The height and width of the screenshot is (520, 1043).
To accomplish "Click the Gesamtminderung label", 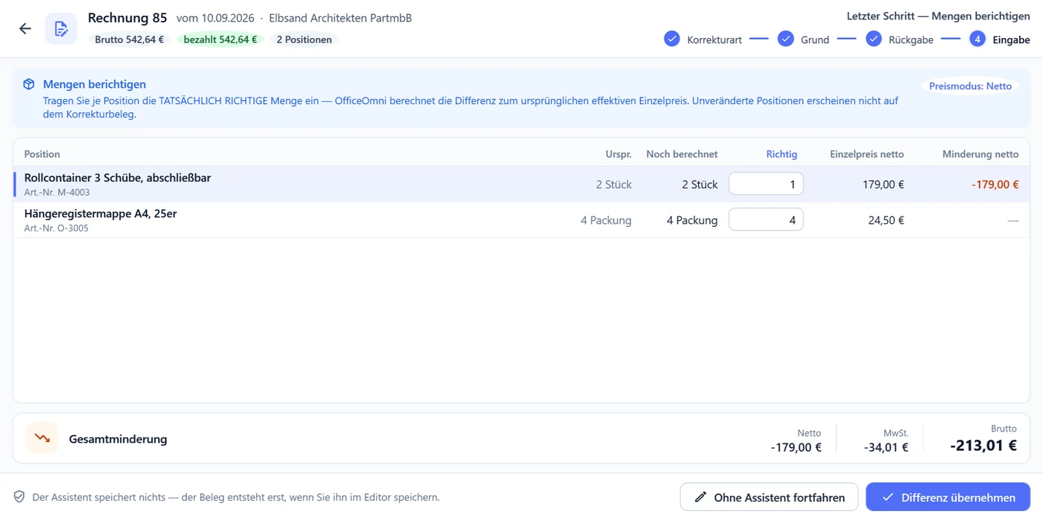I will tap(118, 439).
